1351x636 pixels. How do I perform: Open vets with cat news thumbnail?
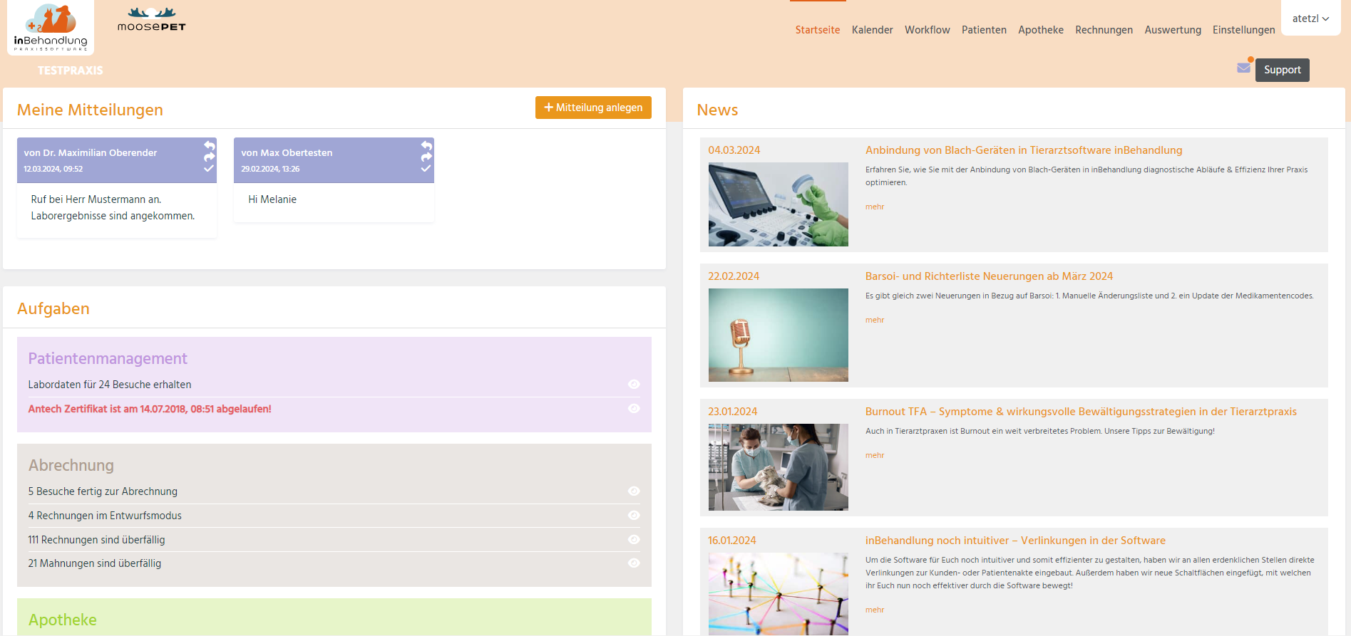(779, 467)
